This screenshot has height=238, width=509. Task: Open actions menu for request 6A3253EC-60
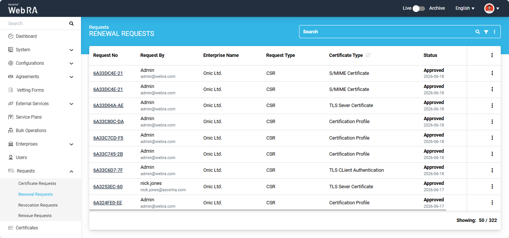point(492,186)
